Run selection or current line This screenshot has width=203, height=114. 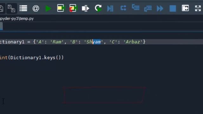coord(85,9)
